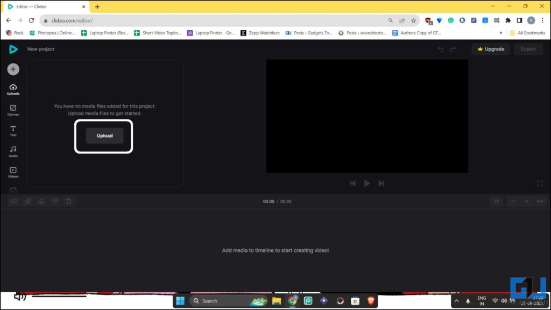The width and height of the screenshot is (551, 310).
Task: Toggle fullscreen mode for the video preview
Action: click(x=540, y=183)
